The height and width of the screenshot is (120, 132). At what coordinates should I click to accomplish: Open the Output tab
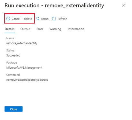[25, 29]
